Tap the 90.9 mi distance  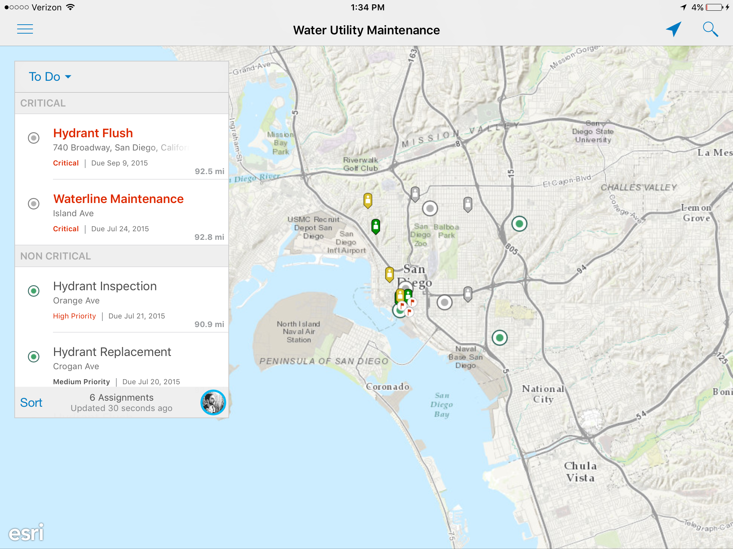point(209,324)
